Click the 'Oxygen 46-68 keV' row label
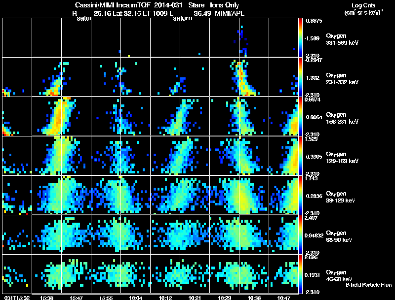Viewport: 395px width, 300px height. point(339,276)
